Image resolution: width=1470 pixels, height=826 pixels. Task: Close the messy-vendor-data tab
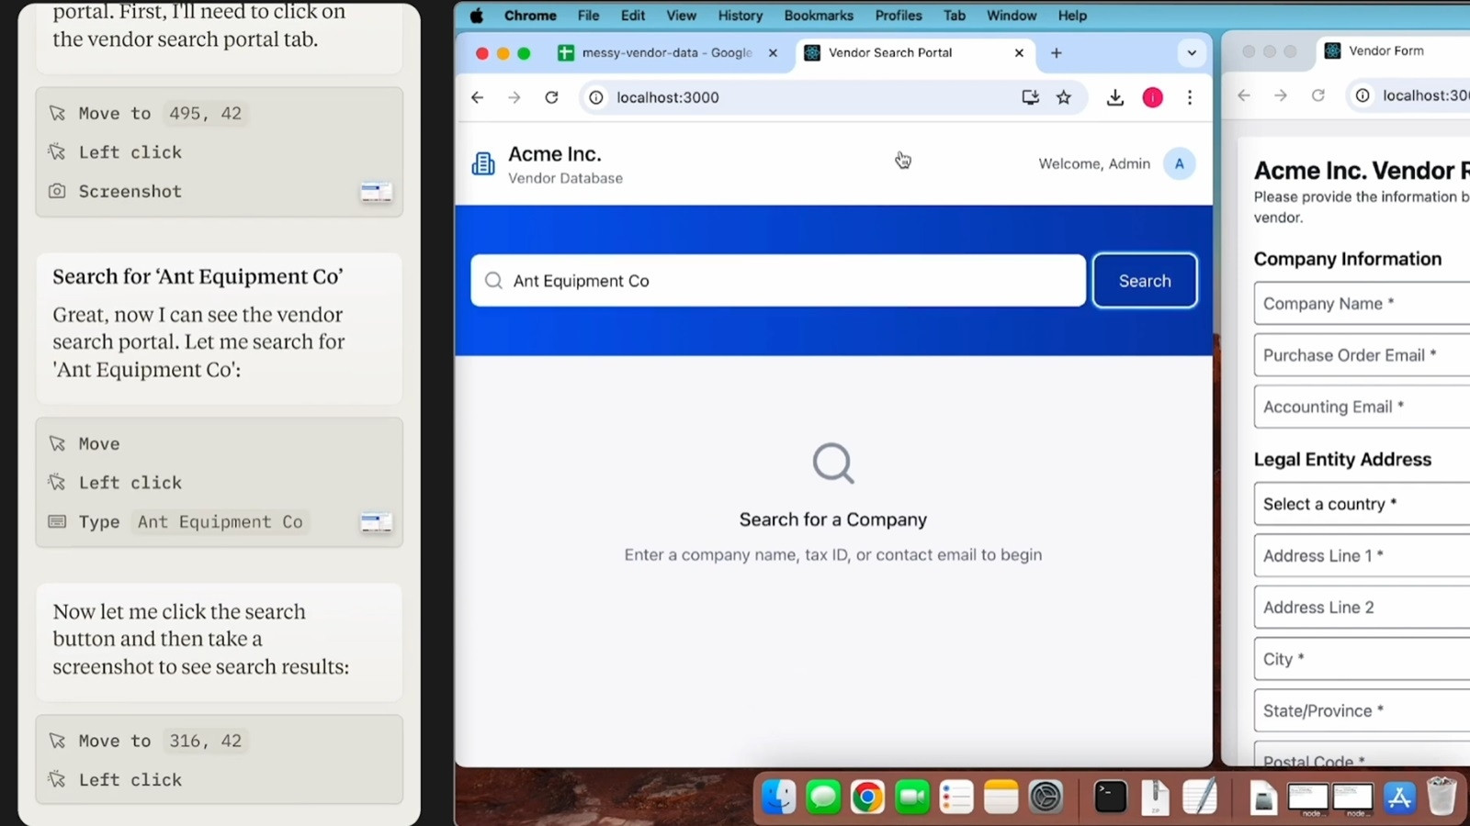pos(773,53)
